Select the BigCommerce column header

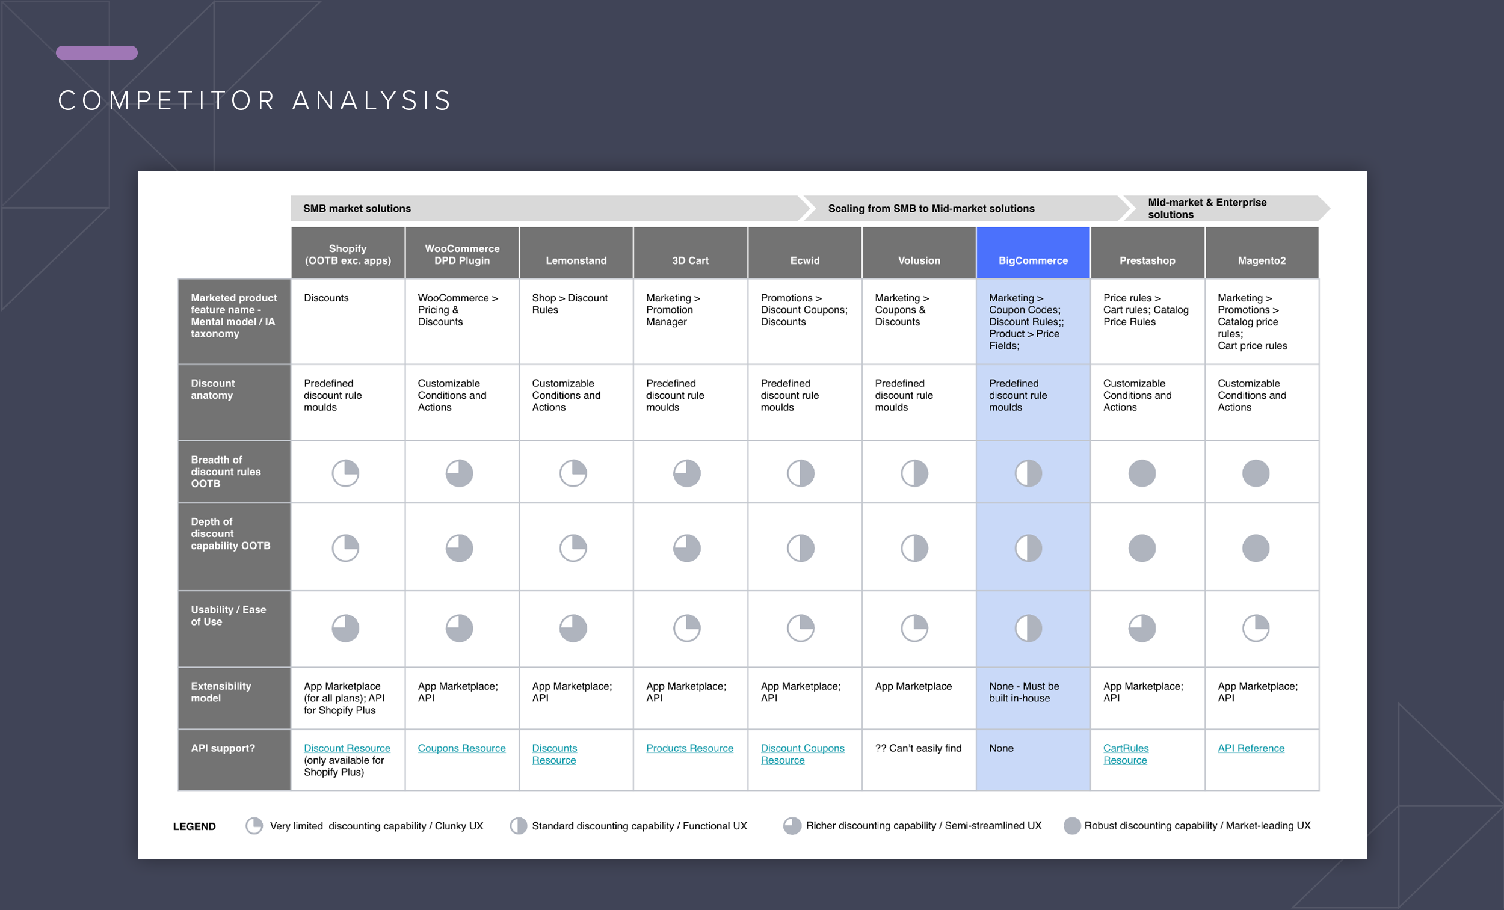tap(1033, 253)
